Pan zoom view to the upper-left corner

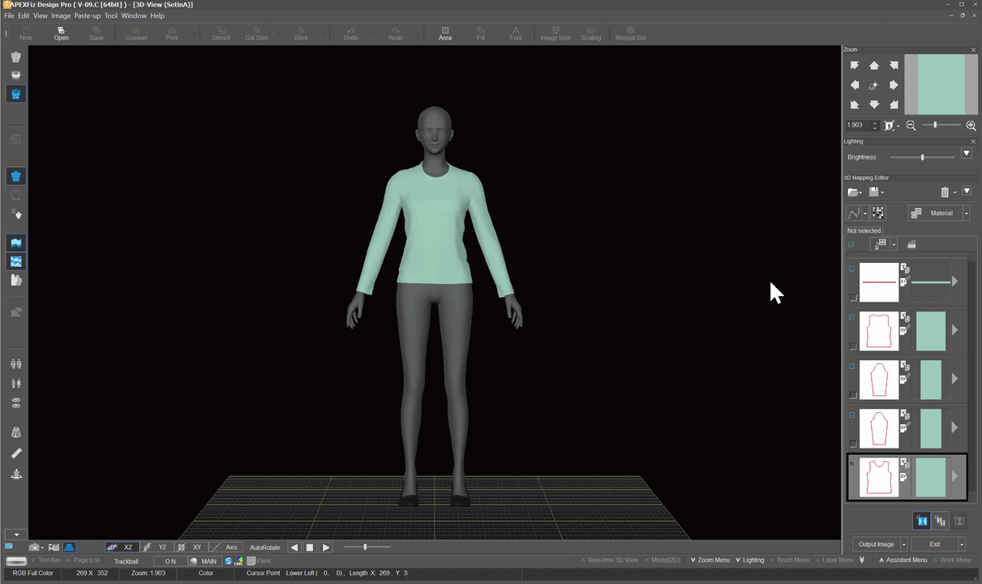click(855, 66)
